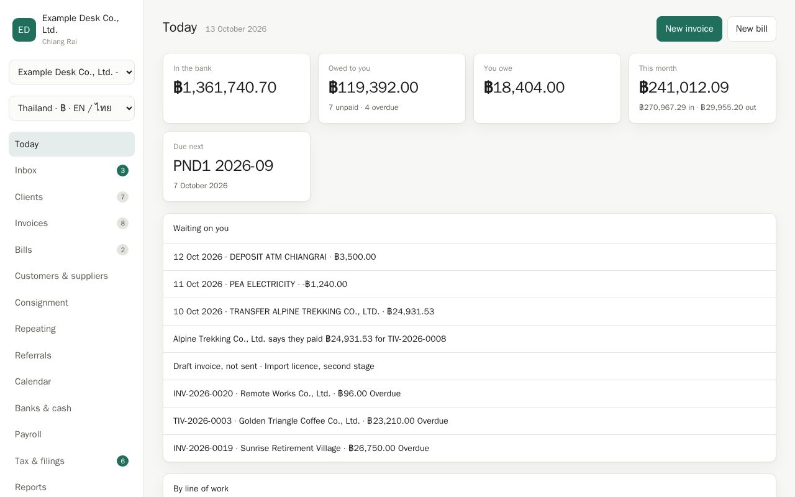Navigate to Payroll

click(x=71, y=434)
